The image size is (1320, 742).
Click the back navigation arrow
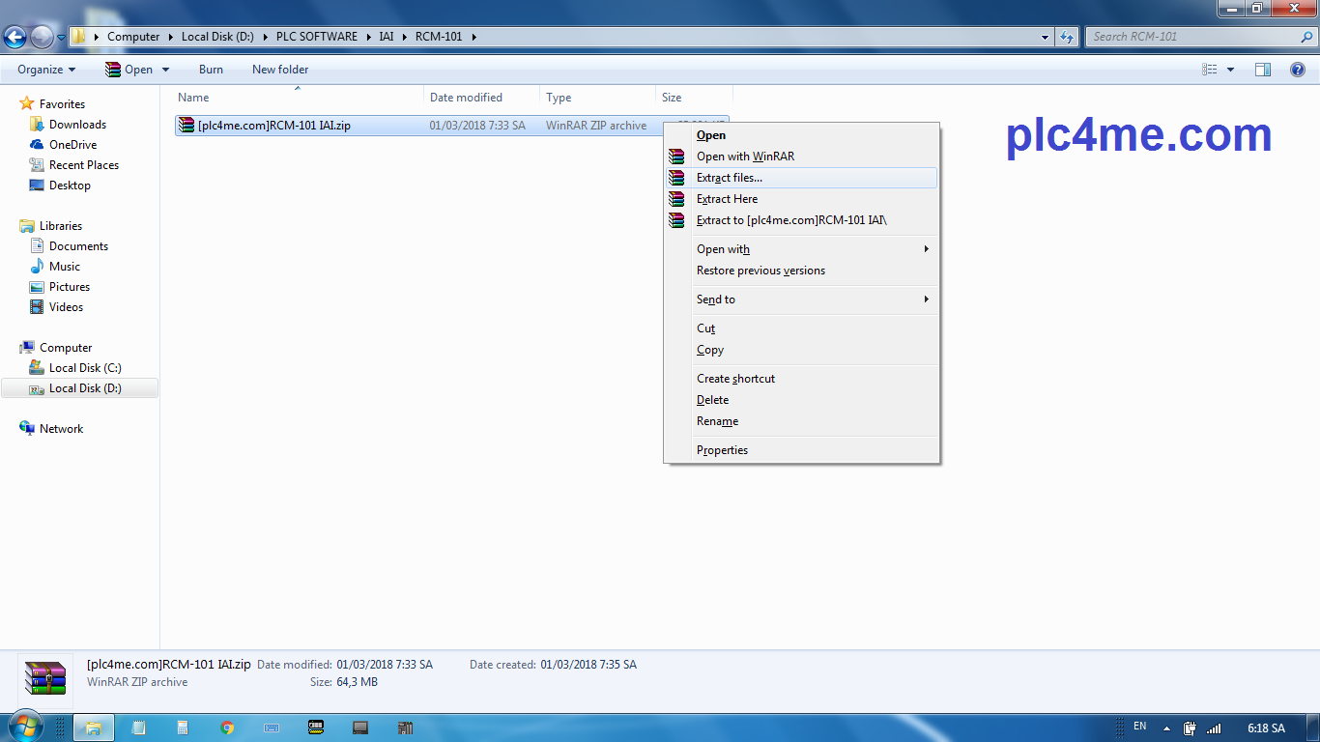point(14,37)
